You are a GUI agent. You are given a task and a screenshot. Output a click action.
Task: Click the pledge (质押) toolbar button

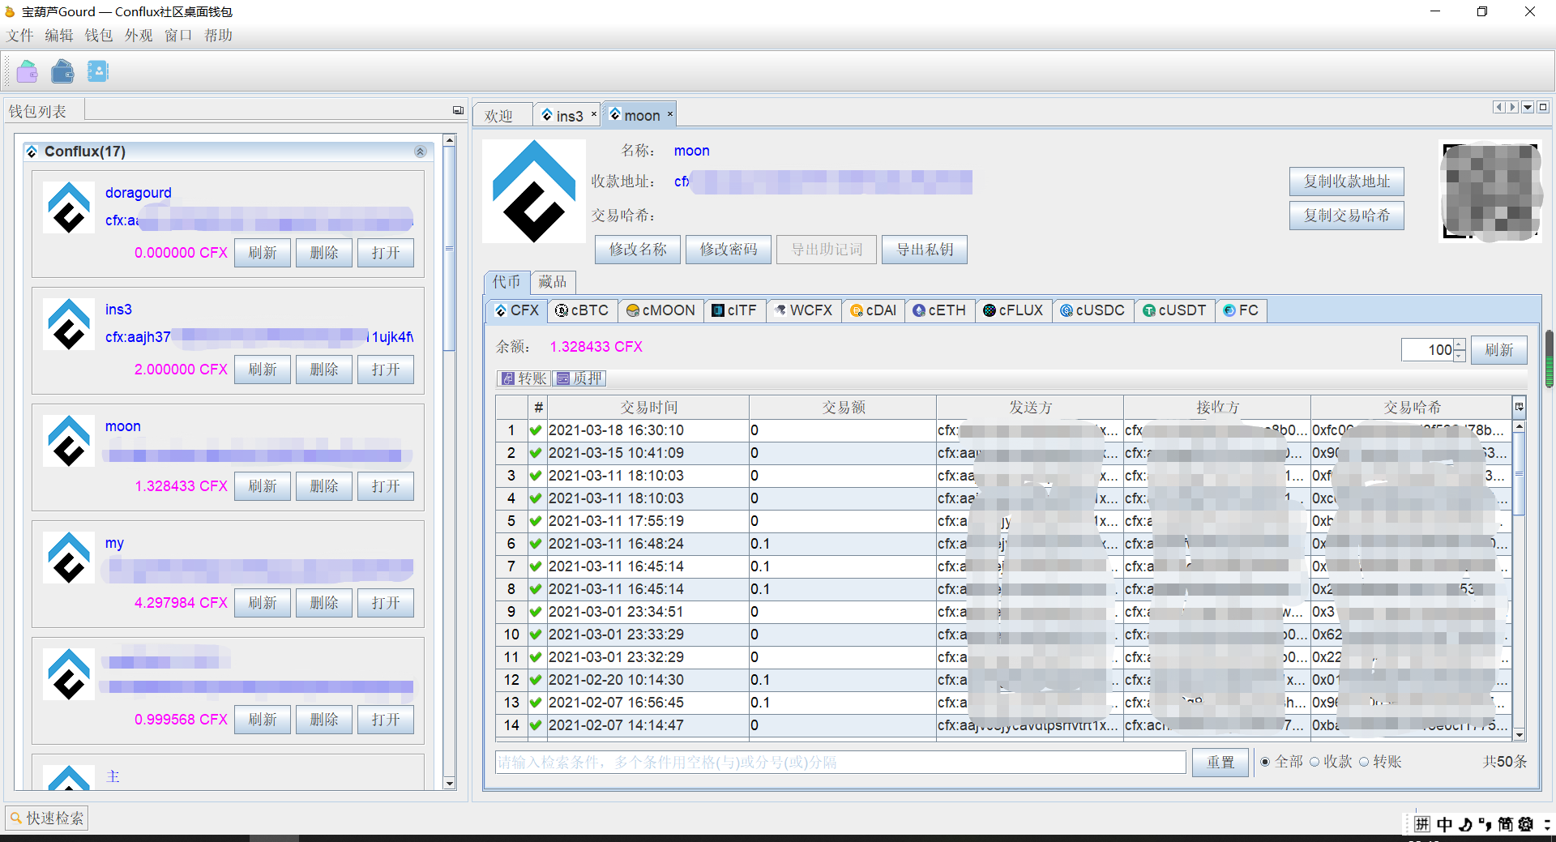pos(579,378)
